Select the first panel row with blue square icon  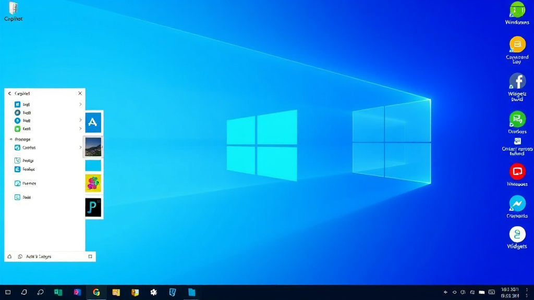[x=45, y=104]
